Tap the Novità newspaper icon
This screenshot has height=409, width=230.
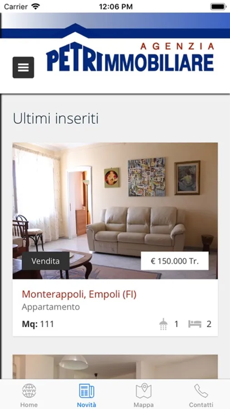pyautogui.click(x=87, y=390)
